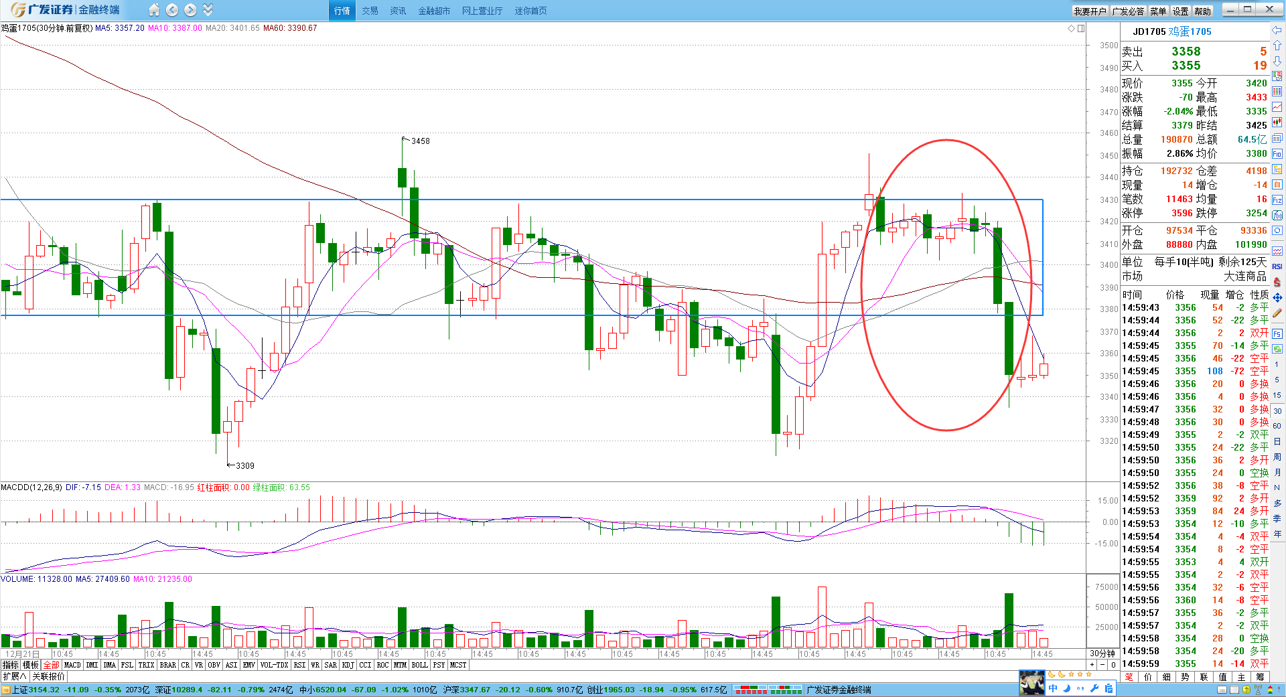Click the JD1705 鸡蛋1705 contract title
The width and height of the screenshot is (1286, 697).
(1172, 31)
